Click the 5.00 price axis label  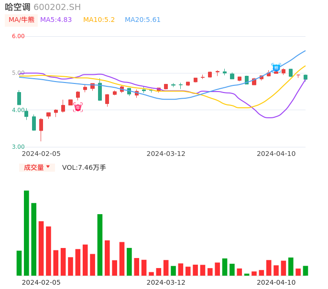(x=18, y=73)
